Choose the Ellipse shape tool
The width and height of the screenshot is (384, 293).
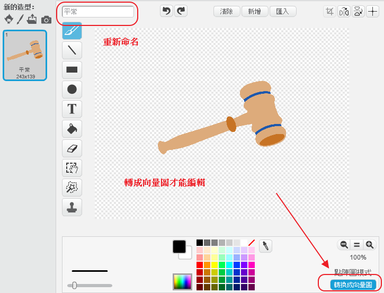tap(72, 90)
